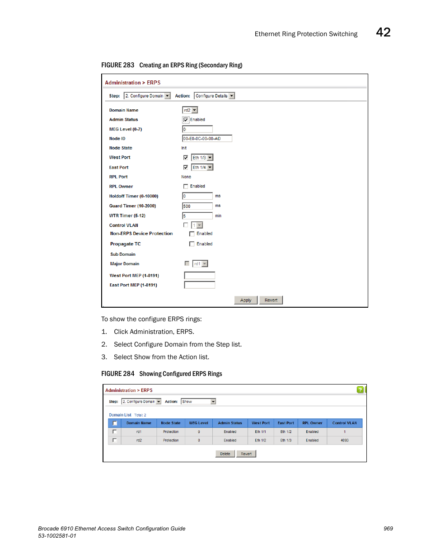Screen dimensions: 431x558
Task: Click the rd1 domain name cell
Action: pyautogui.click(x=139, y=432)
